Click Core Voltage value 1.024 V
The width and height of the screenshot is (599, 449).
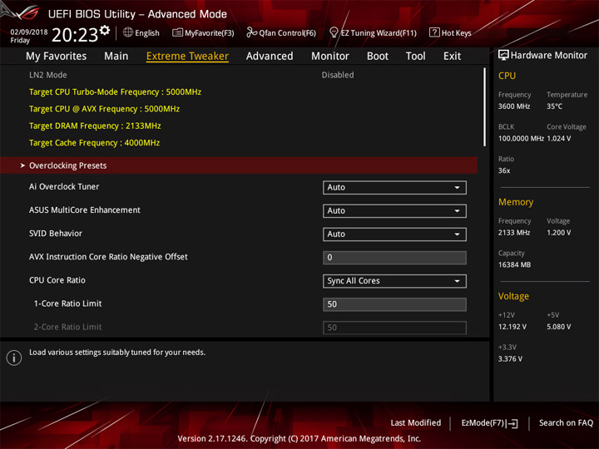[x=559, y=139]
